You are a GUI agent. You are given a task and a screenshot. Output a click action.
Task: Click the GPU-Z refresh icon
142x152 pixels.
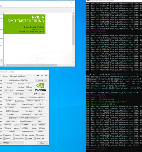(x=42, y=75)
